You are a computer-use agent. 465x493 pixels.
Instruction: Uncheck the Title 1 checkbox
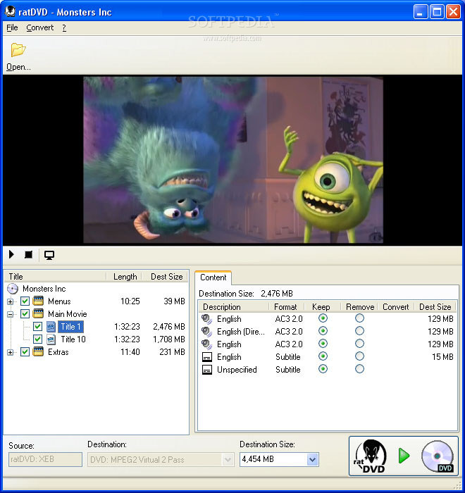(x=37, y=326)
